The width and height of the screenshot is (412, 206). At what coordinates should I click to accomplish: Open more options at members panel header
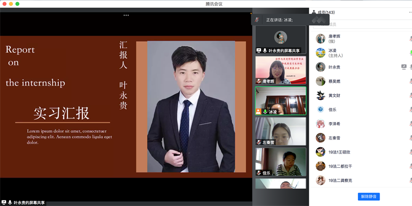click(x=410, y=12)
